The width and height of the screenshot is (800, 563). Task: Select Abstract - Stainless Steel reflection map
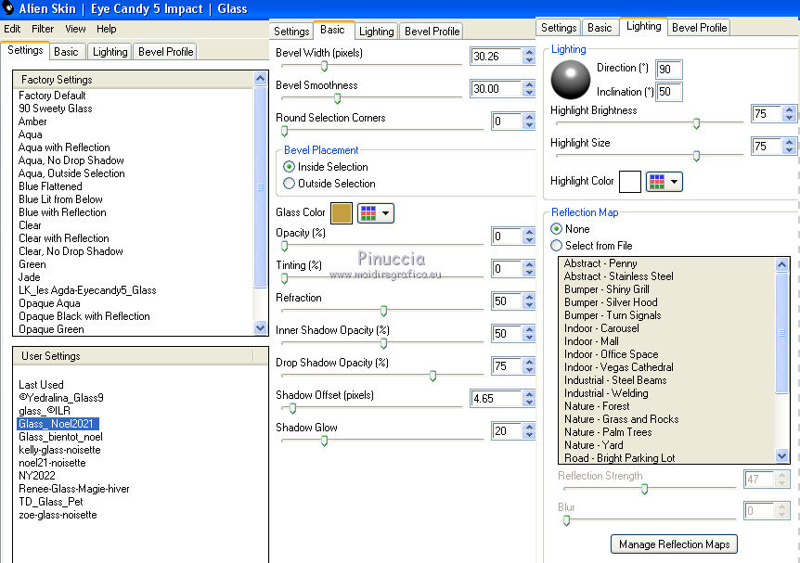click(x=618, y=276)
